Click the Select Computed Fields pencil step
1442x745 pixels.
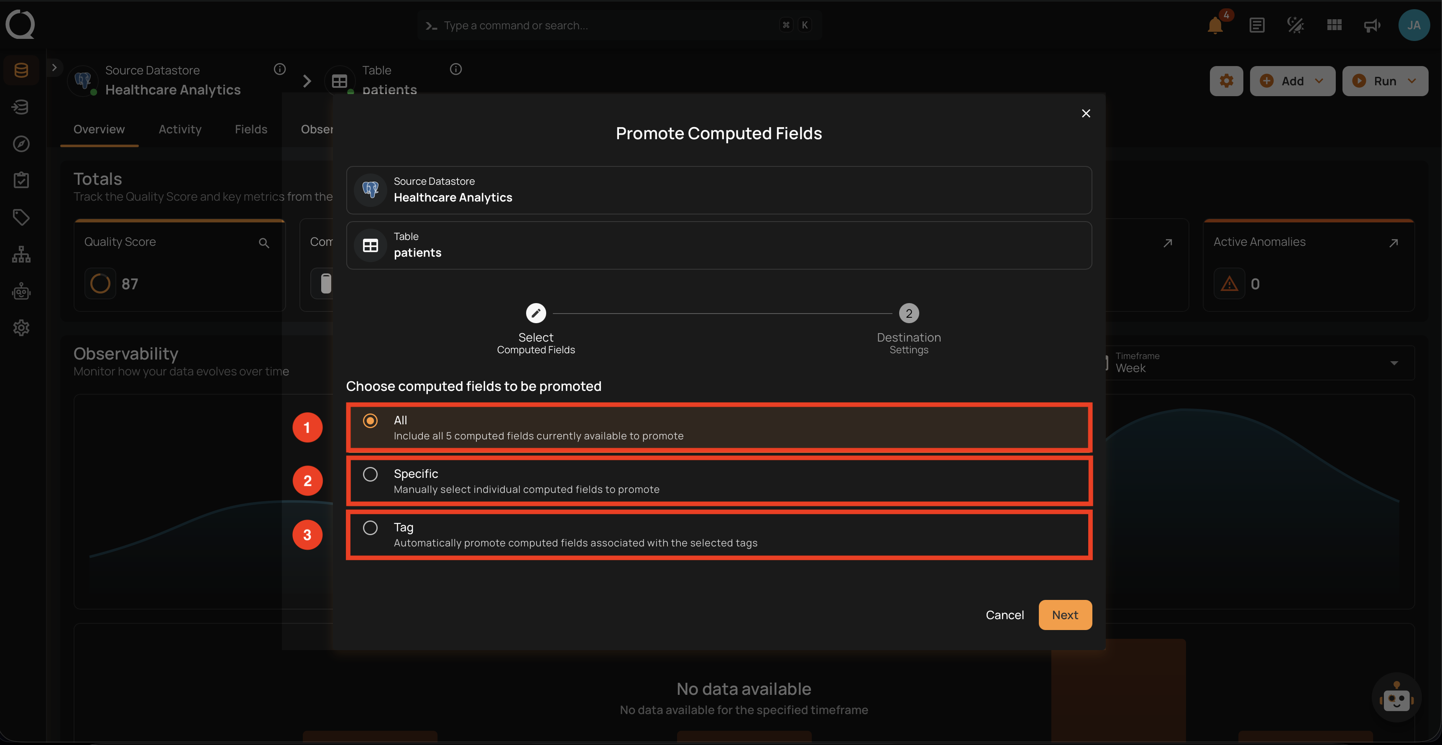click(536, 314)
